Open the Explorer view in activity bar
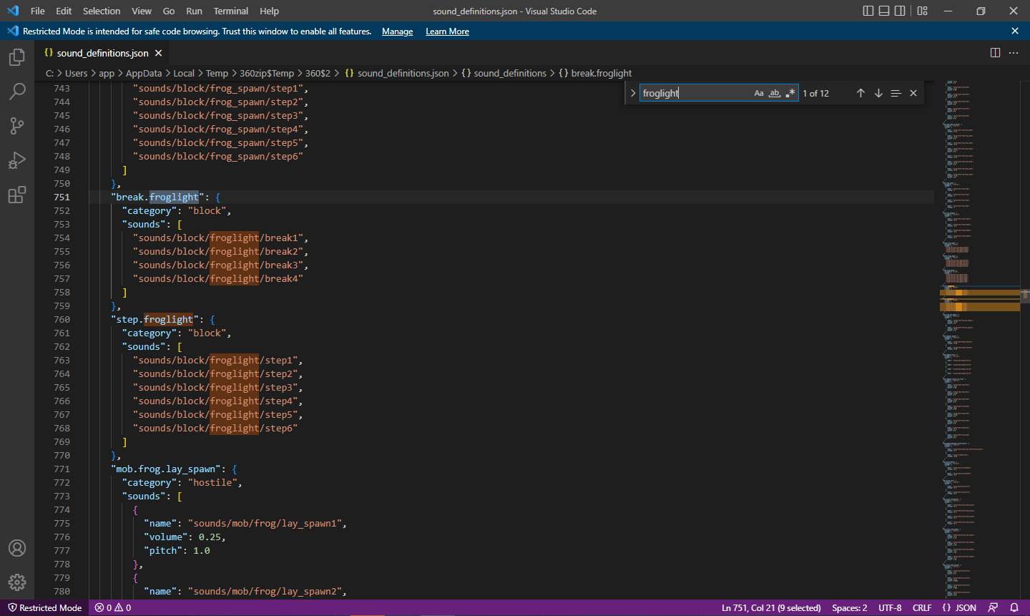 [x=17, y=57]
